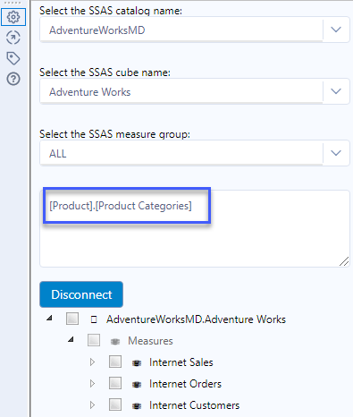Screen dimensions: 353x417
Task: Open the Configuration gear tab
Action: pos(13,17)
